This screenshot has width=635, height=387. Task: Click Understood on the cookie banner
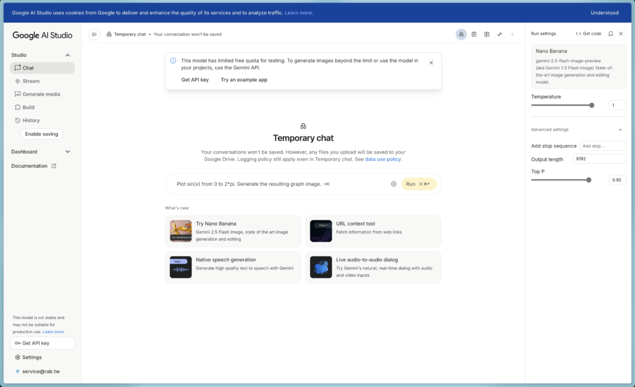point(604,13)
